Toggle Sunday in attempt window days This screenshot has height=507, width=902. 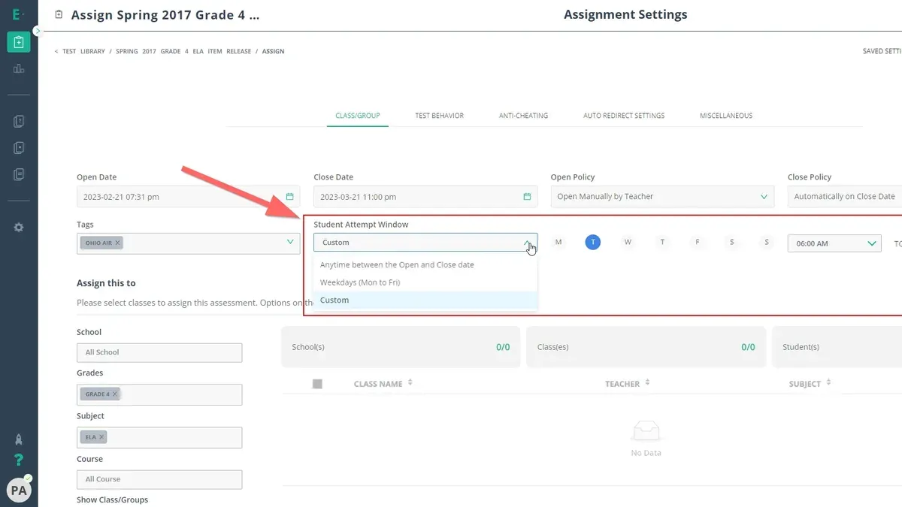[766, 242]
